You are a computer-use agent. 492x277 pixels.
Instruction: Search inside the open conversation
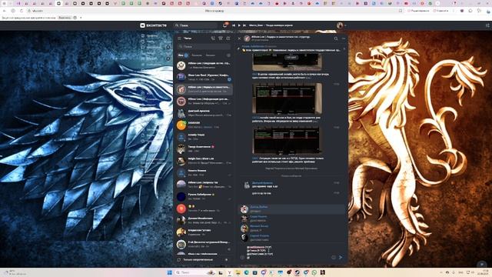(336, 38)
